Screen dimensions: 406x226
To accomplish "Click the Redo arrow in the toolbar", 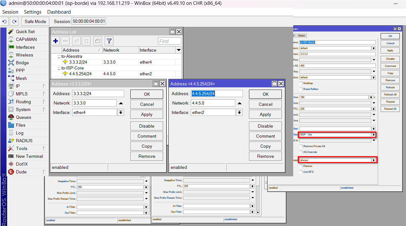I will tap(14, 21).
